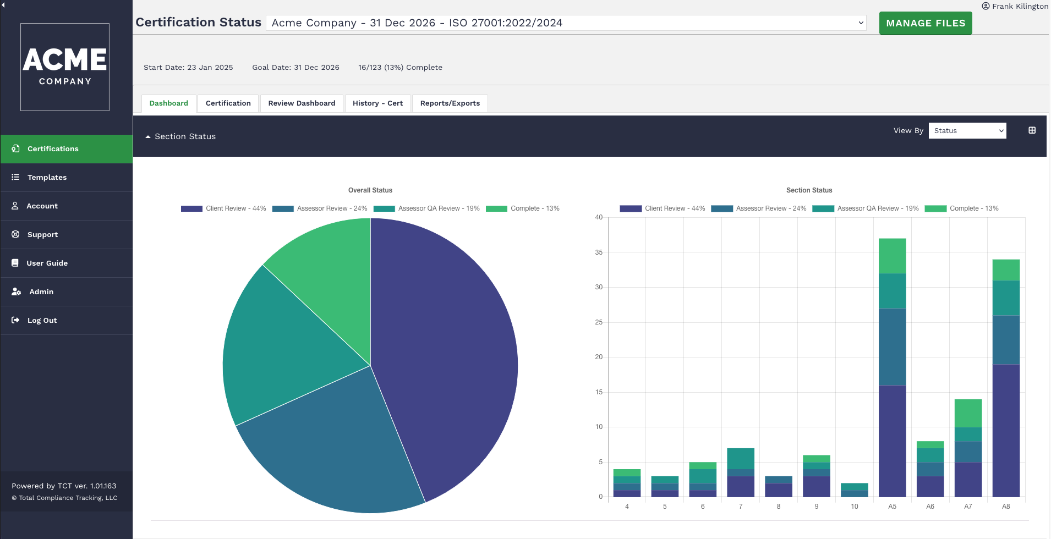Toggle Assessor Review legend in bar chart
Screen dimensions: 1051x539
759,208
